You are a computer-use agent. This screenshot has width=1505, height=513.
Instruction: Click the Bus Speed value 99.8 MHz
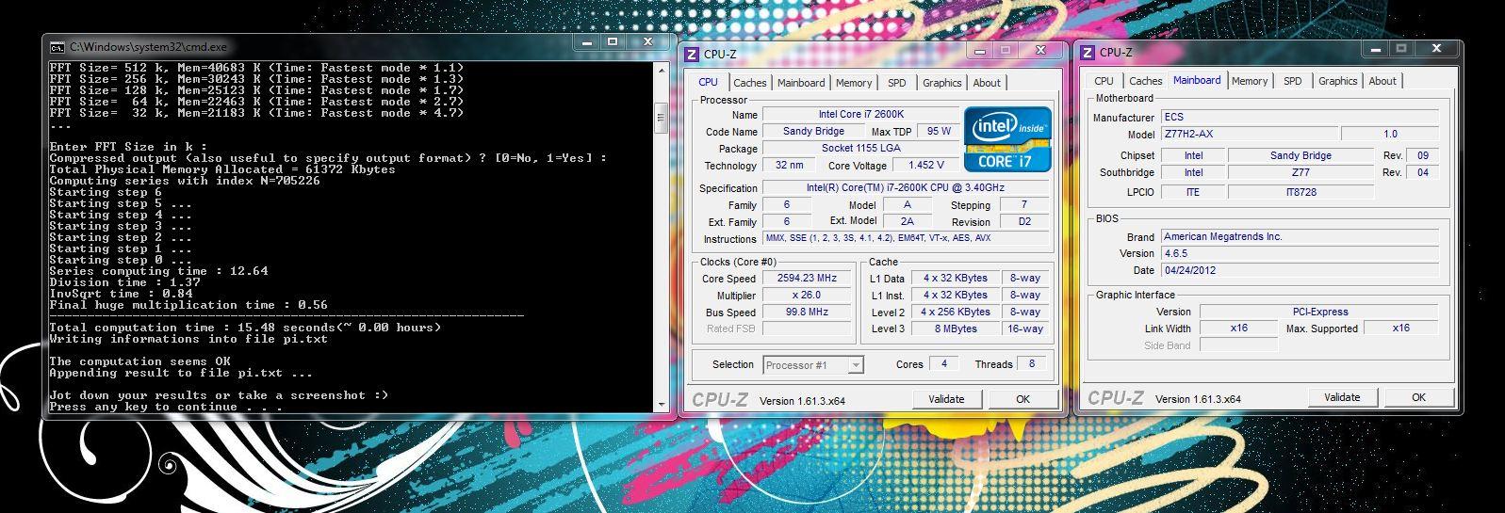pos(807,313)
